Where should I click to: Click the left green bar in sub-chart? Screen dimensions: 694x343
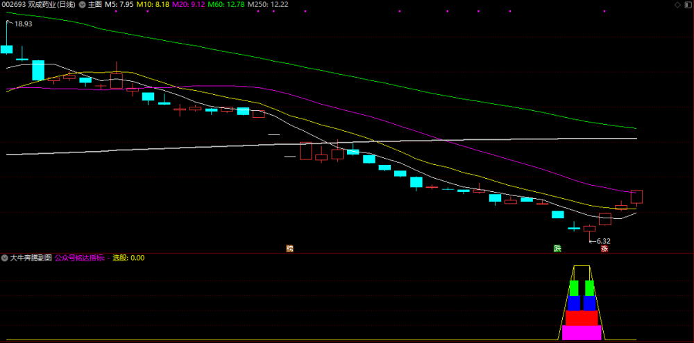click(574, 288)
